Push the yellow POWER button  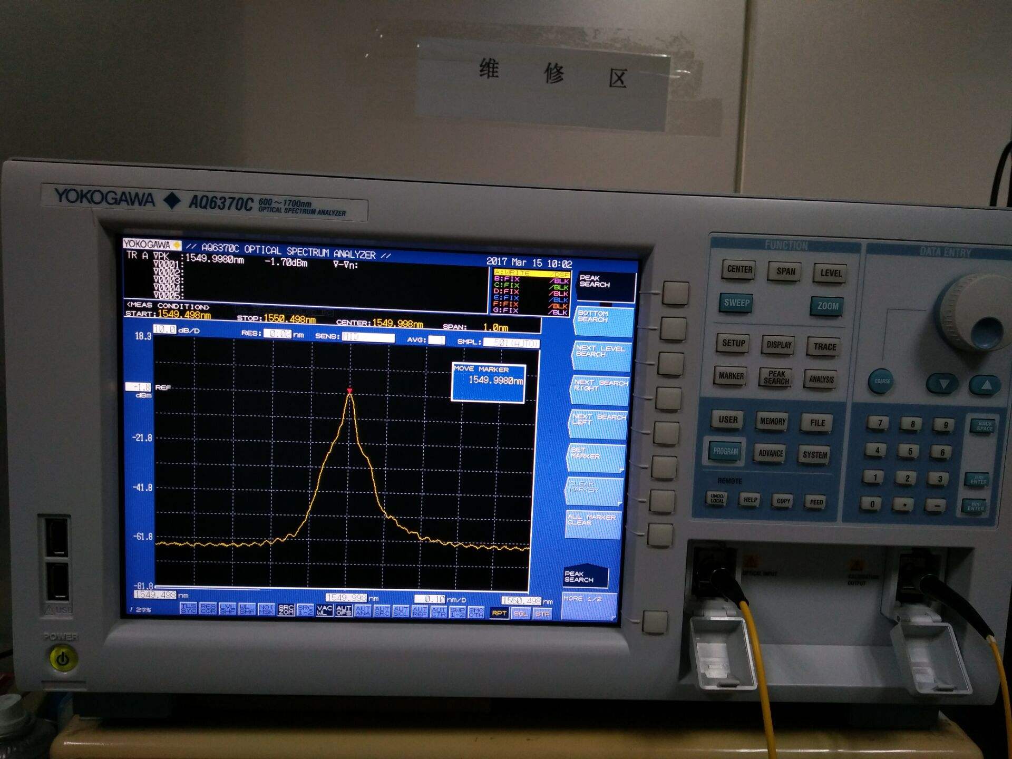63,658
